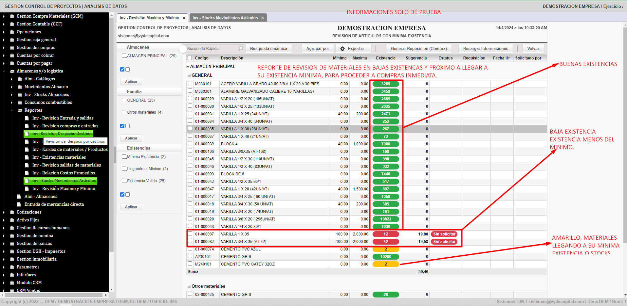Screen dimensions: 627x306
Task: Check the ALMACEN PRINCIPAL filter checkbox
Action: click(x=124, y=56)
